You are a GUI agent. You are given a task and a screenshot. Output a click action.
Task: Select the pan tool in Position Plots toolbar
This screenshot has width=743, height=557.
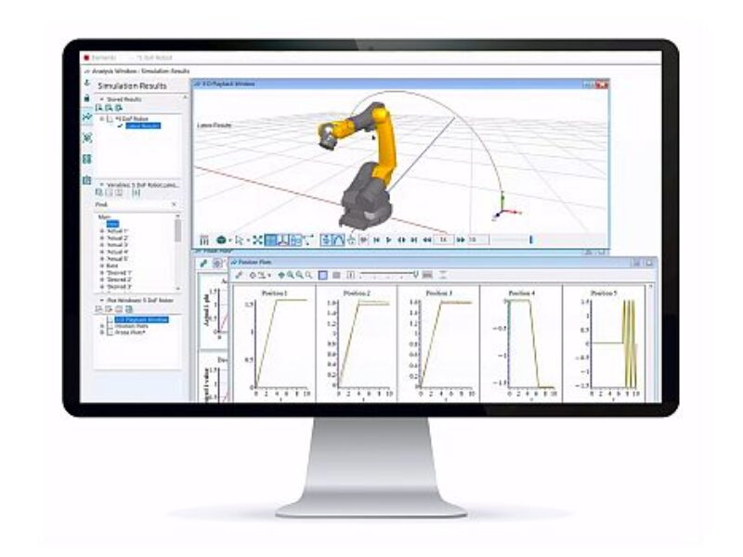(281, 273)
